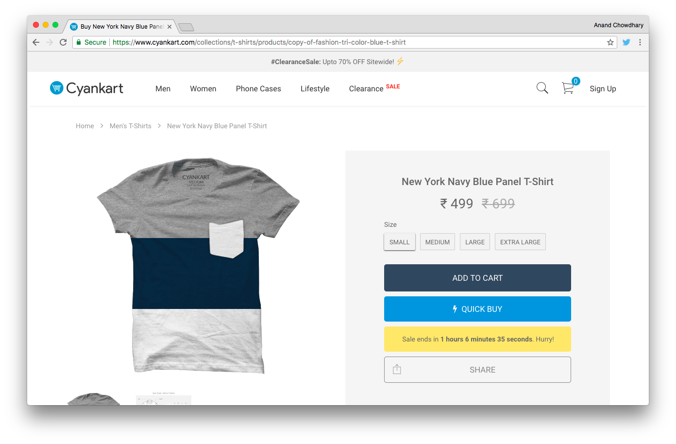
Task: Open the Phone Cases menu
Action: click(258, 88)
